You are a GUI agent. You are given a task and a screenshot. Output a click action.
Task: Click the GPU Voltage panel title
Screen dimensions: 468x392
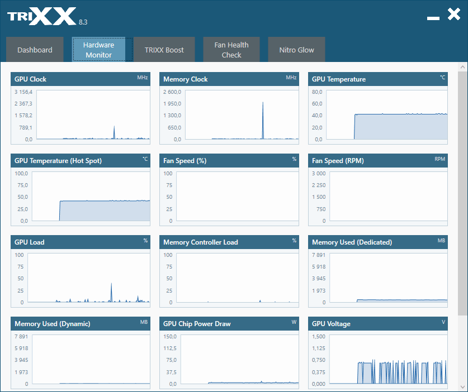(331, 324)
